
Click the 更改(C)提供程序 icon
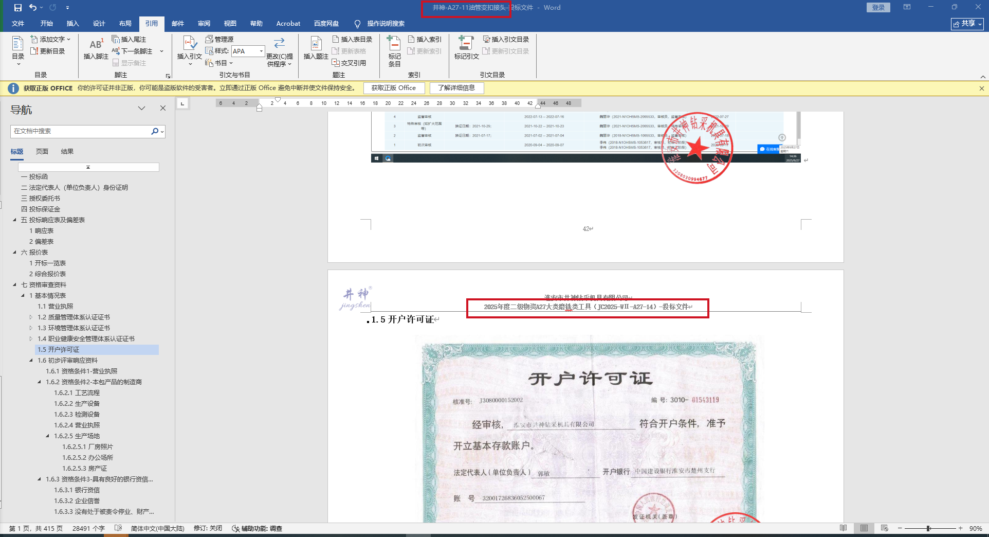280,51
